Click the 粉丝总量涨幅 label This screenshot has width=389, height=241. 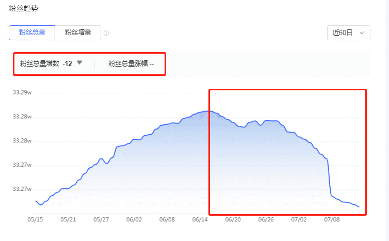coord(128,64)
